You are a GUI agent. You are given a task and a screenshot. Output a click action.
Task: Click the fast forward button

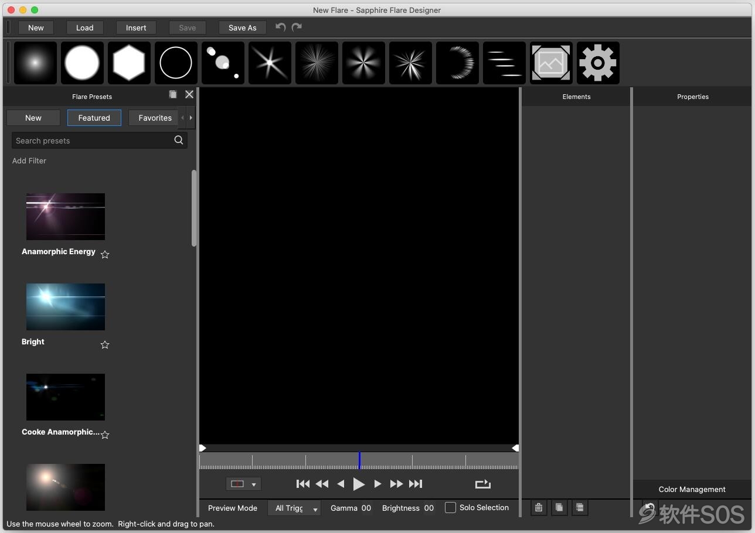(396, 484)
